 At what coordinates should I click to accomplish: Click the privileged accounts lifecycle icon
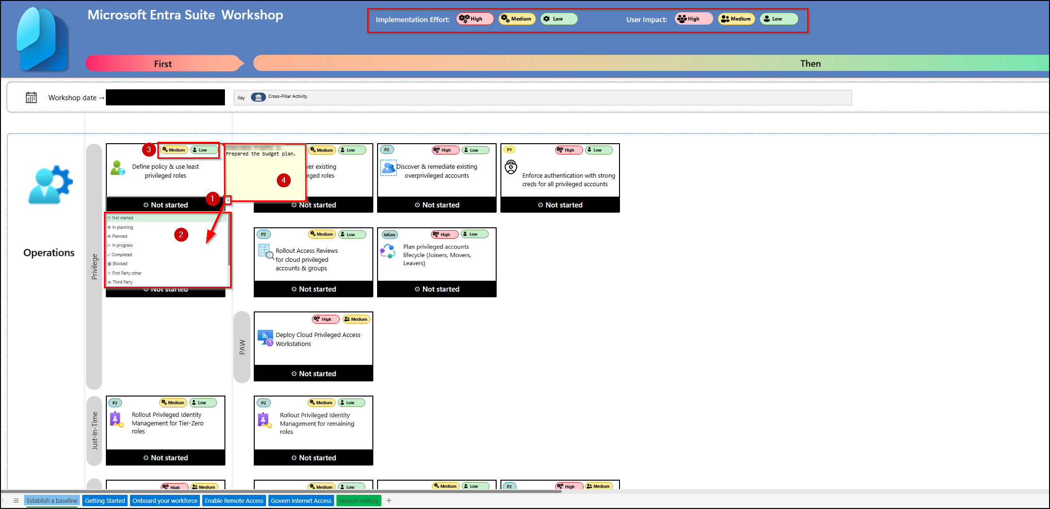[388, 251]
